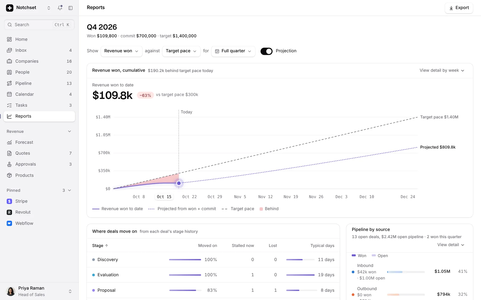Image resolution: width=481 pixels, height=300 pixels.
Task: Sort table by Stage column header
Action: coord(100,246)
